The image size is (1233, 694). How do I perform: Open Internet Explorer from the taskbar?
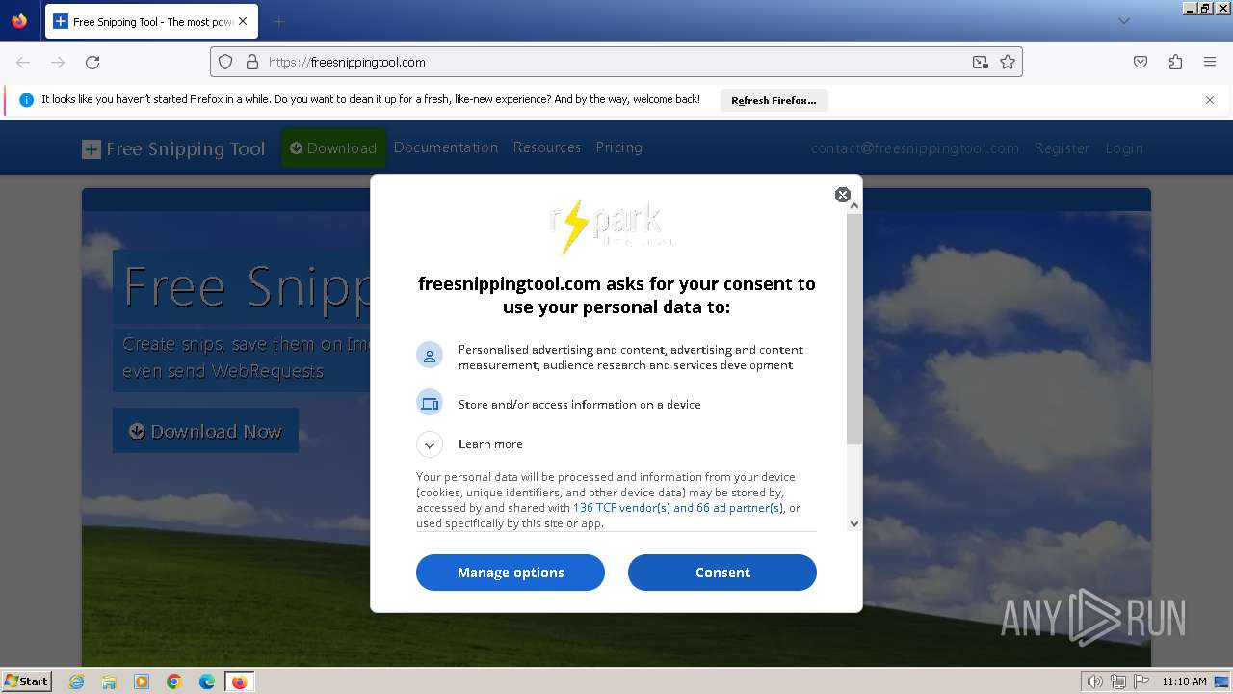click(77, 681)
